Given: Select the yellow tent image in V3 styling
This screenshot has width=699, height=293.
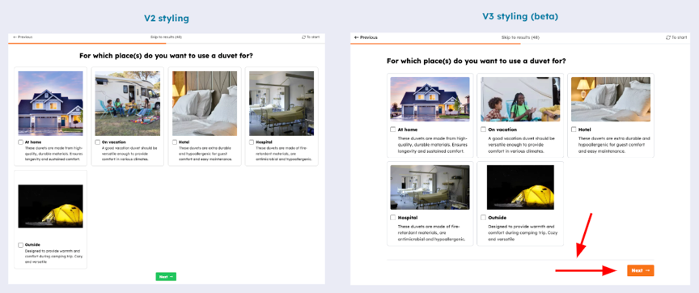Looking at the screenshot, I should 520,187.
